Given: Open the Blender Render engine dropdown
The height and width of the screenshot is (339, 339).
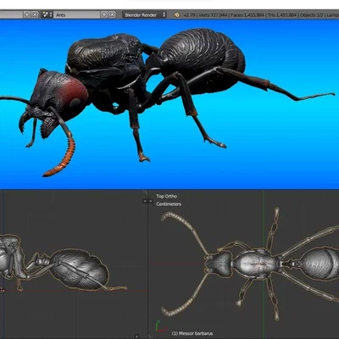Looking at the screenshot, I should [x=144, y=14].
